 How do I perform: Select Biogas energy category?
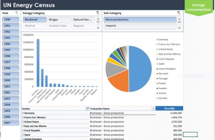click(59, 19)
